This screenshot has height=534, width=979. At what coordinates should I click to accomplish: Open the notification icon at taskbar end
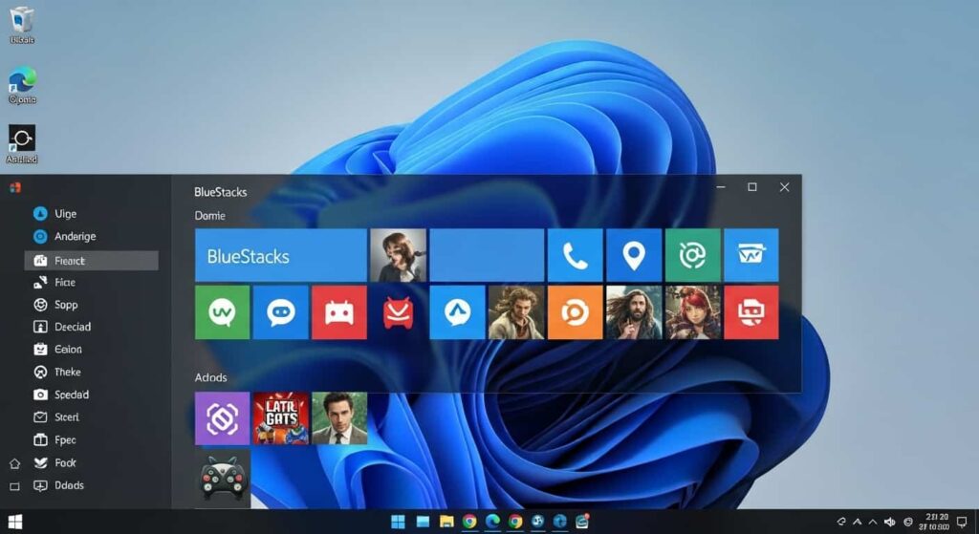pyautogui.click(x=962, y=523)
